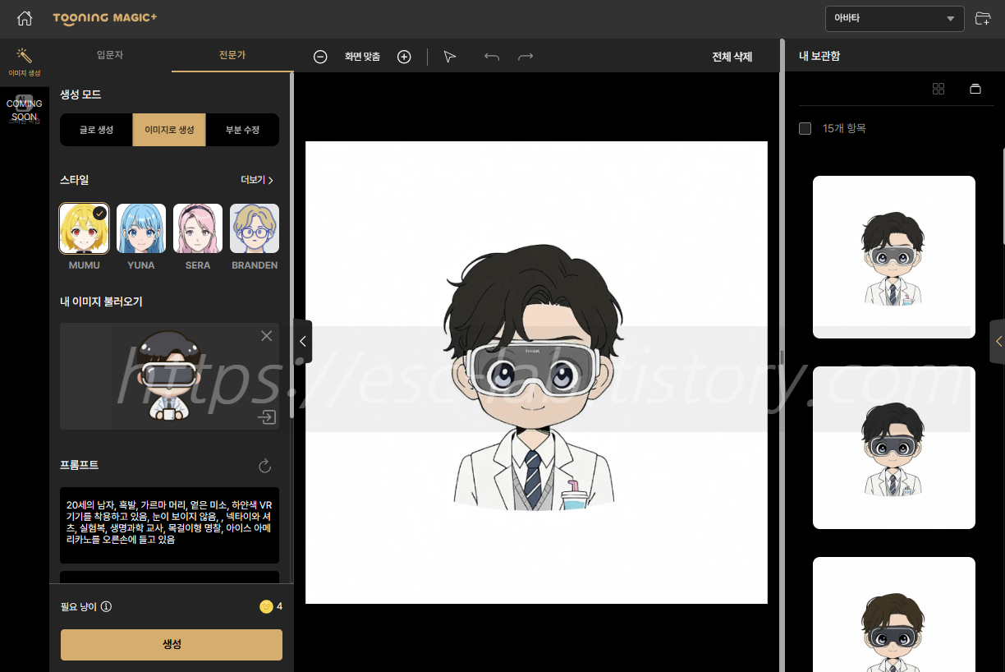Open third avatar thumbnail in library

click(x=894, y=614)
